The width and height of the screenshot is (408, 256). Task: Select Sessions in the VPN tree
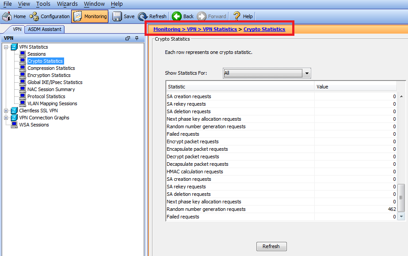pyautogui.click(x=36, y=54)
